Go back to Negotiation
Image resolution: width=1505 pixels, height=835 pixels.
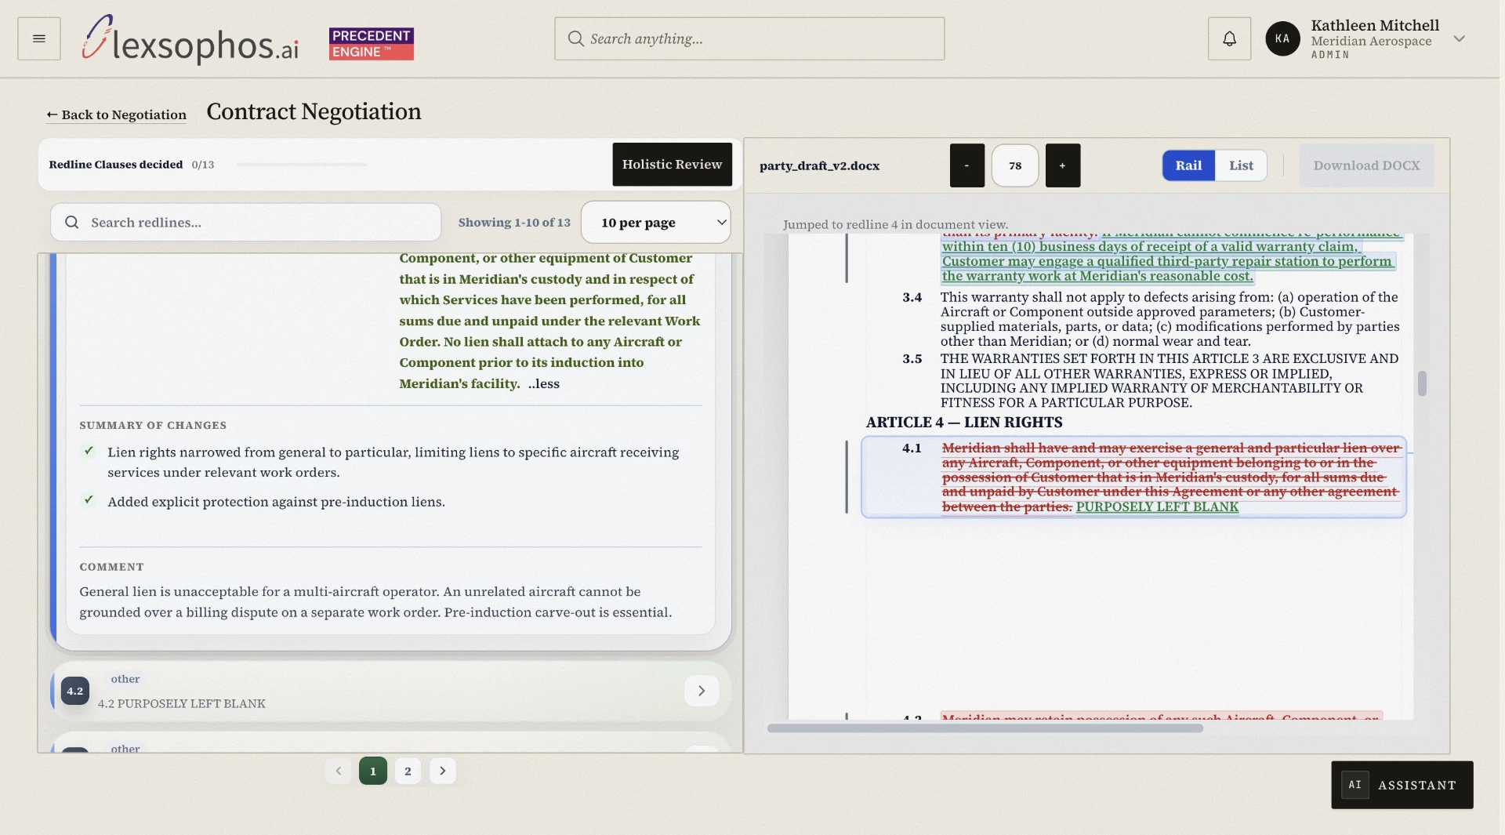[116, 114]
